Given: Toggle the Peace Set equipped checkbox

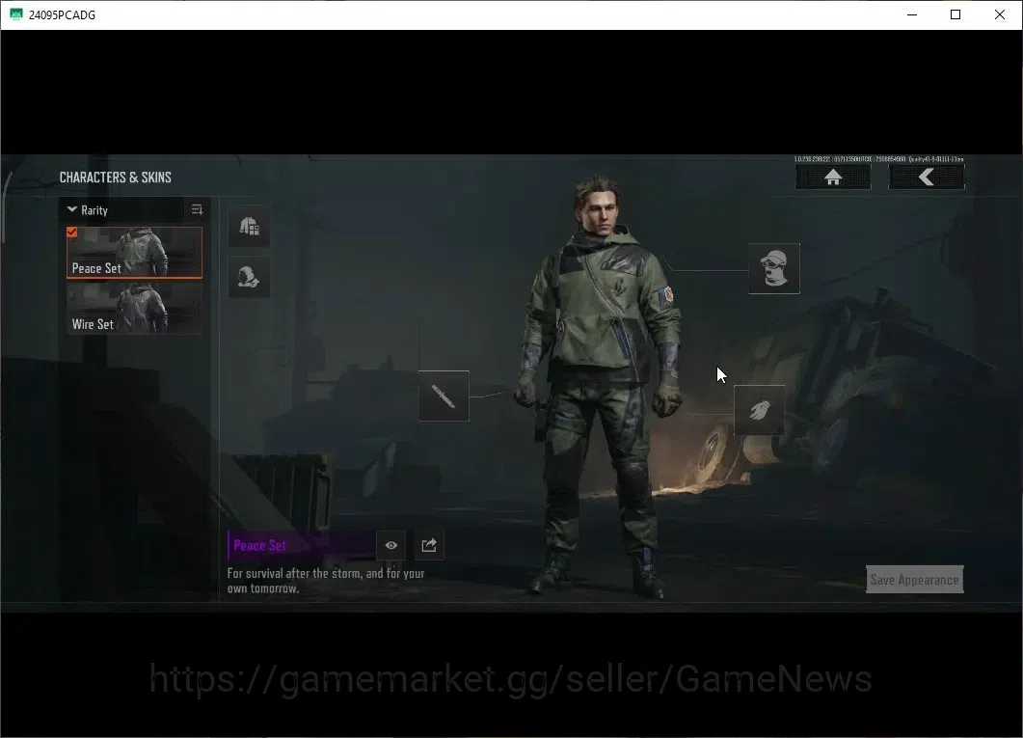Looking at the screenshot, I should click(71, 232).
